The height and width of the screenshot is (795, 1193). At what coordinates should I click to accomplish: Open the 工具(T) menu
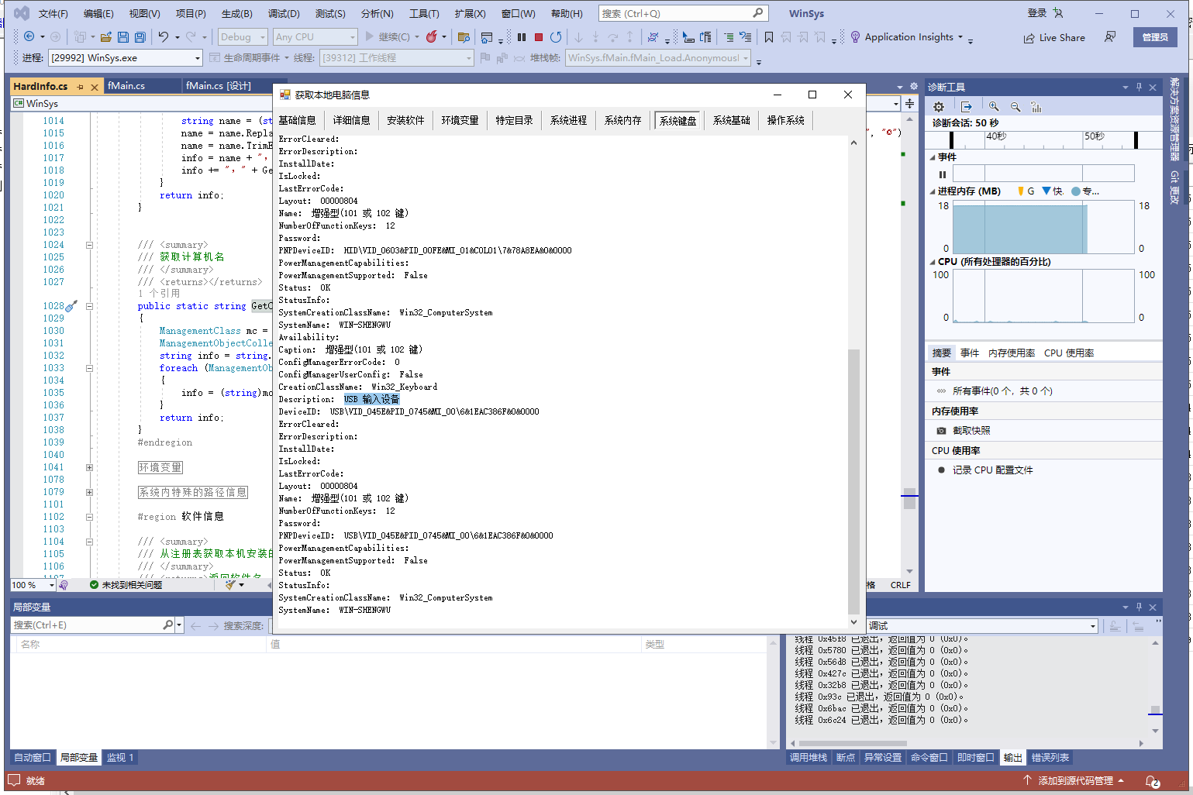(424, 13)
